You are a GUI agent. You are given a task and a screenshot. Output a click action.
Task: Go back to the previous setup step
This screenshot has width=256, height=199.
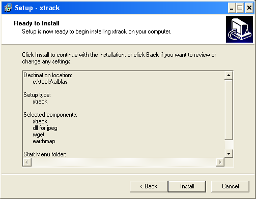(x=149, y=186)
